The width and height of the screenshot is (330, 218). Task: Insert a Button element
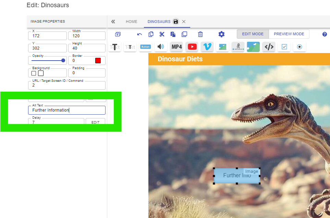tap(145, 47)
